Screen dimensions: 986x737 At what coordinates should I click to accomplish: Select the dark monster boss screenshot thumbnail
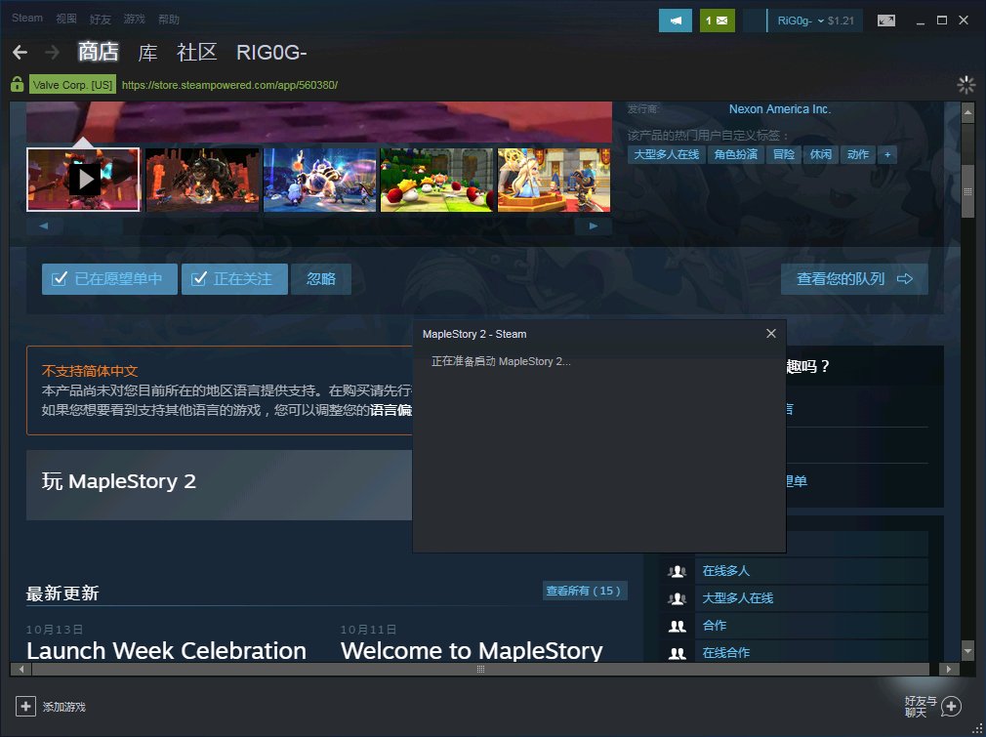[x=202, y=180]
